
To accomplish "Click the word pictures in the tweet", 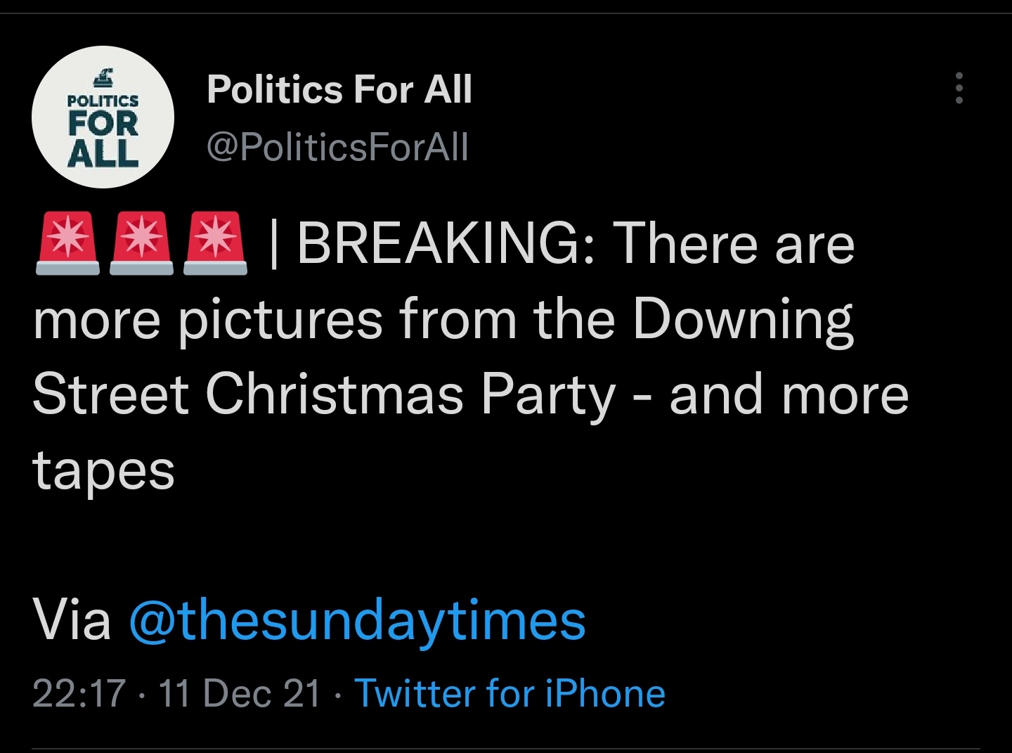I will click(280, 319).
